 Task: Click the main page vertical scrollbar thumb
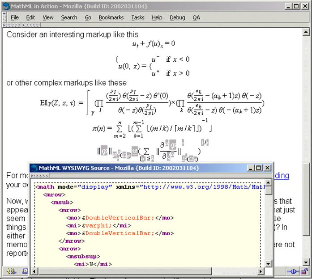click(x=306, y=199)
